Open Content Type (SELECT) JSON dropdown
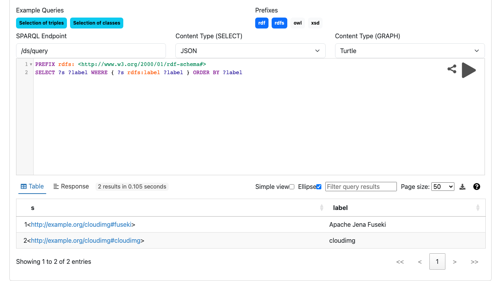501x281 pixels. point(250,51)
